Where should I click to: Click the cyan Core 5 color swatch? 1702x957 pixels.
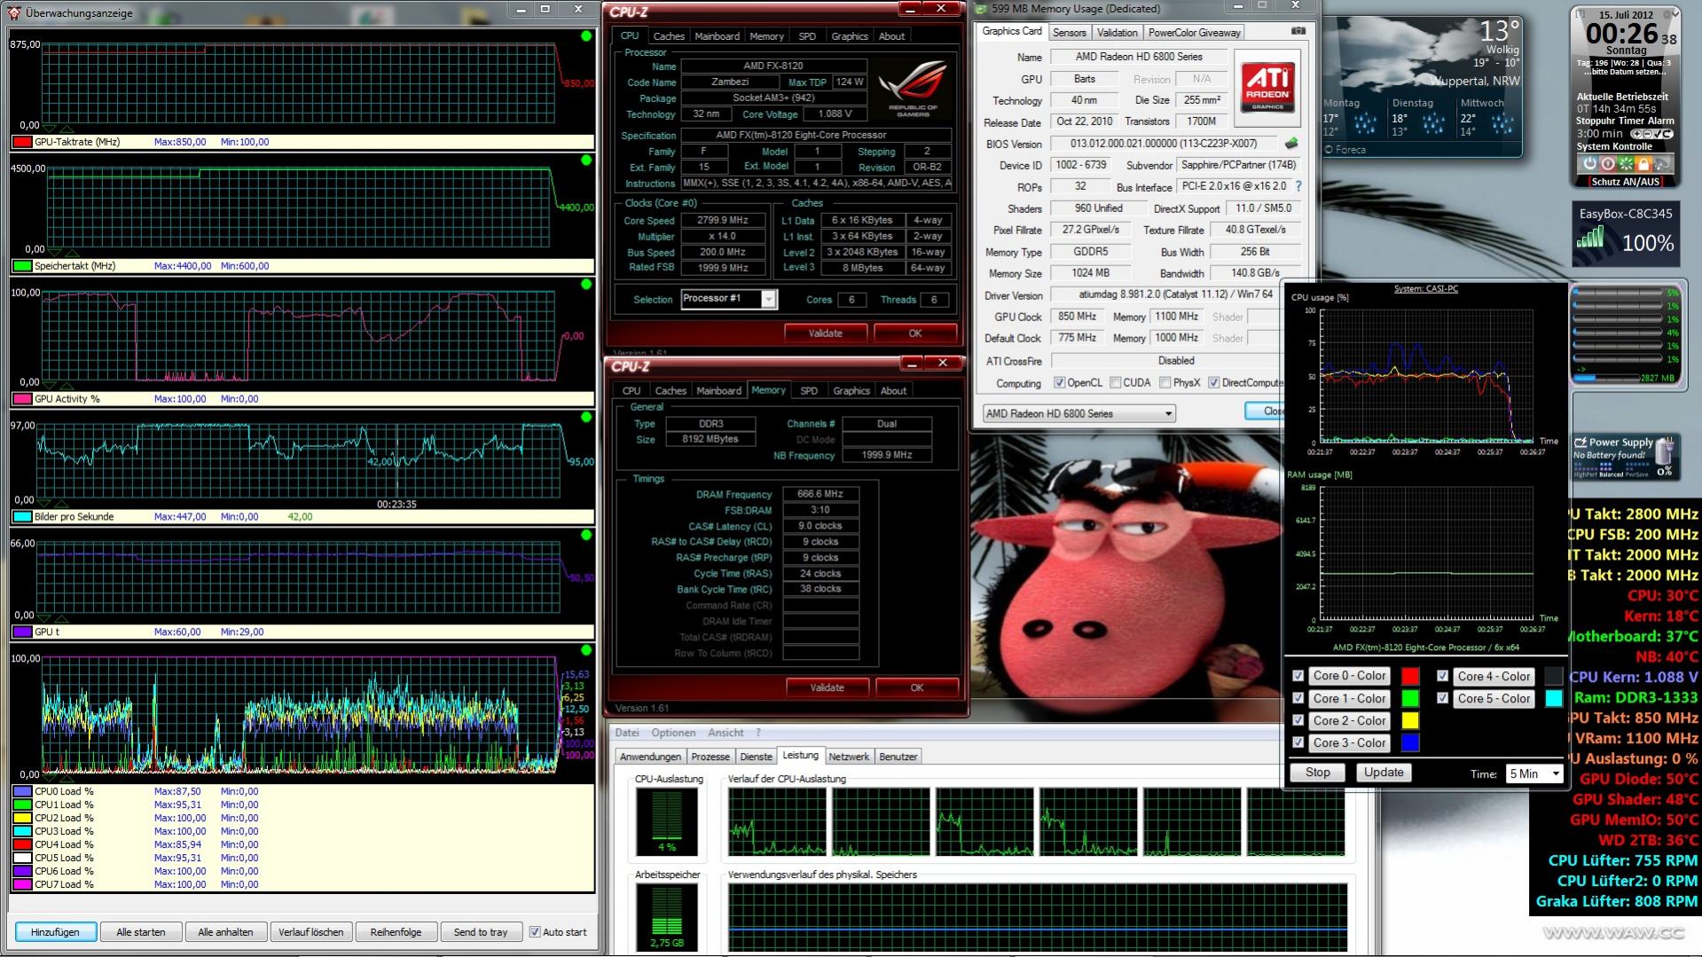tap(1554, 698)
